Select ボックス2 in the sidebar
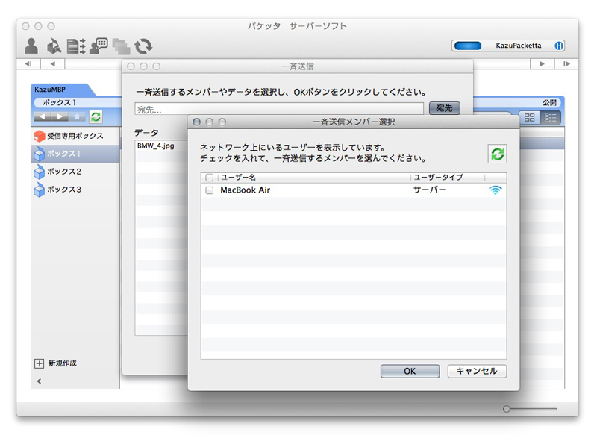The height and width of the screenshot is (438, 597). click(x=64, y=172)
